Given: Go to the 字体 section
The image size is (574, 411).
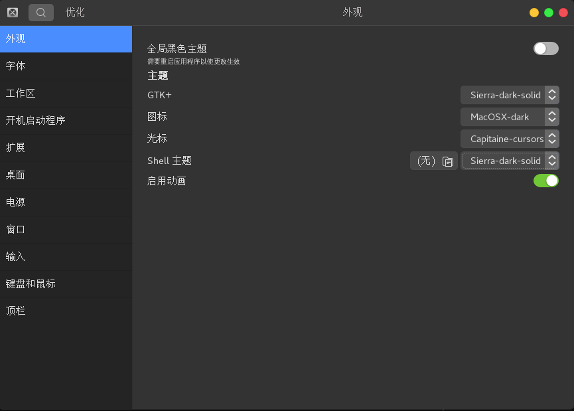Looking at the screenshot, I should coord(66,66).
